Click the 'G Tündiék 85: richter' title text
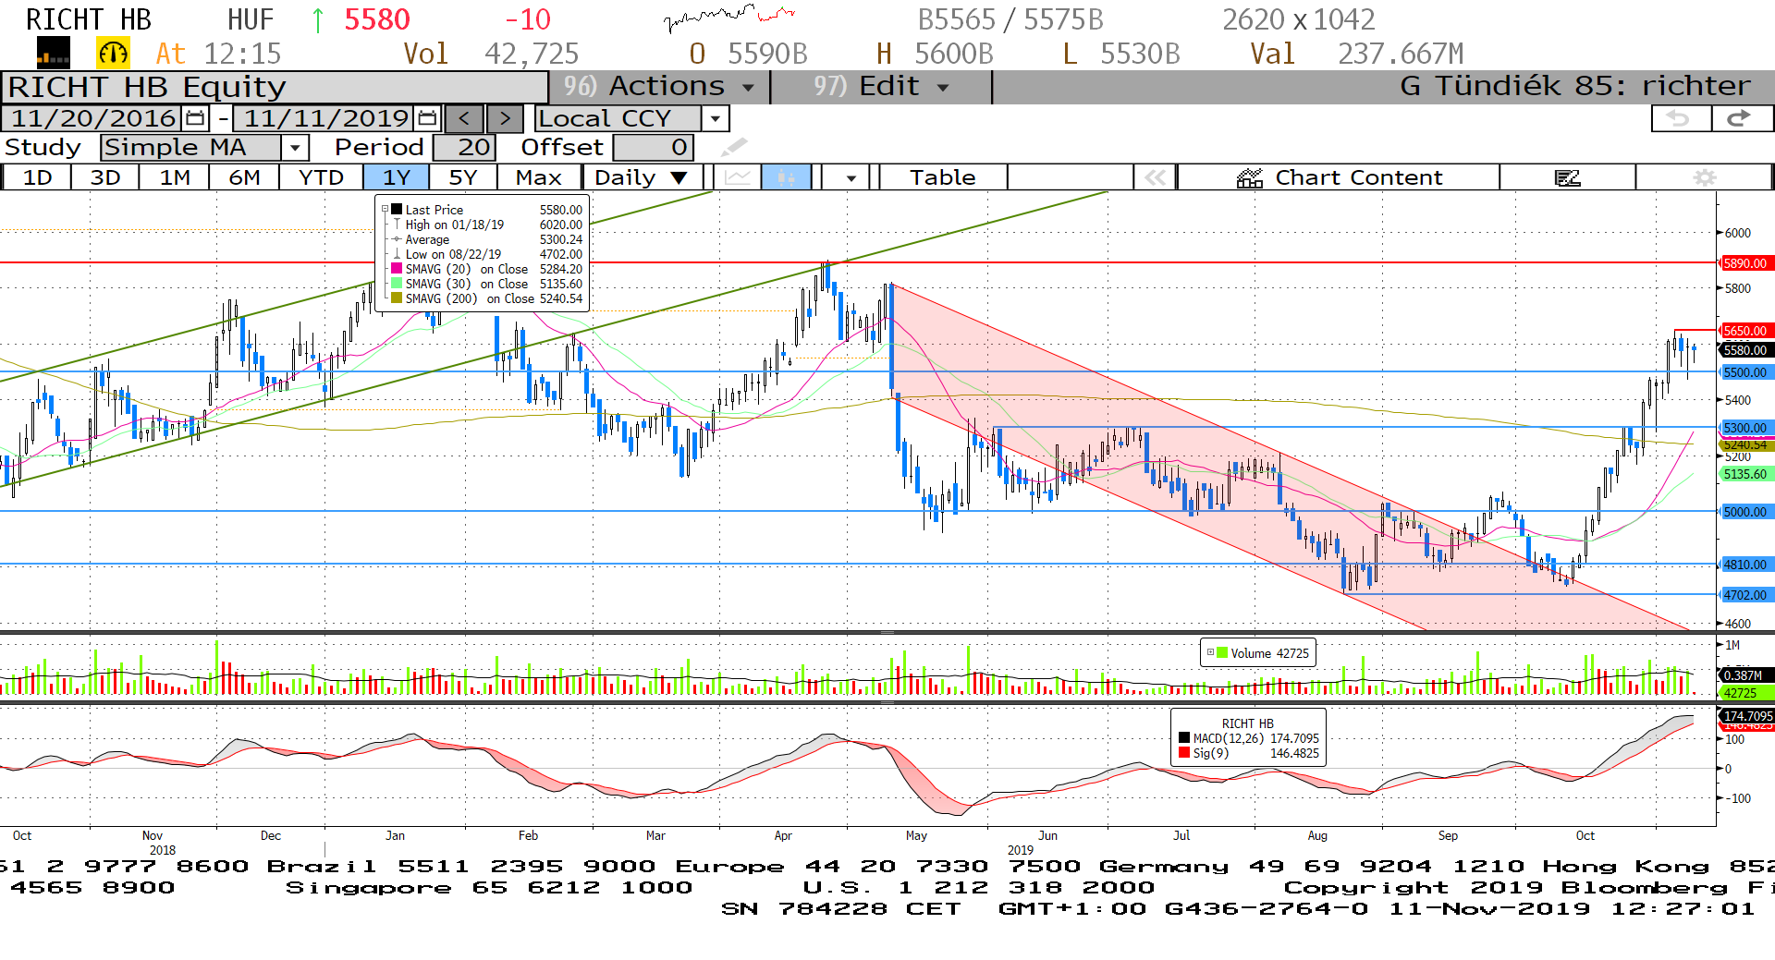Image resolution: width=1775 pixels, height=960 pixels. pos(1574,87)
